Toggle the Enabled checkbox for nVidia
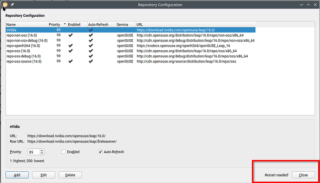 point(64,152)
